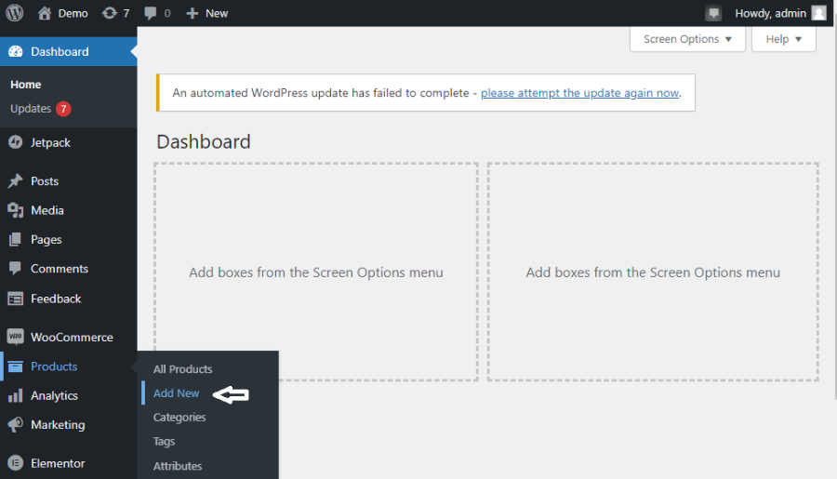The height and width of the screenshot is (479, 837).
Task: Open the Comments menu label in sidebar
Action: 60,269
